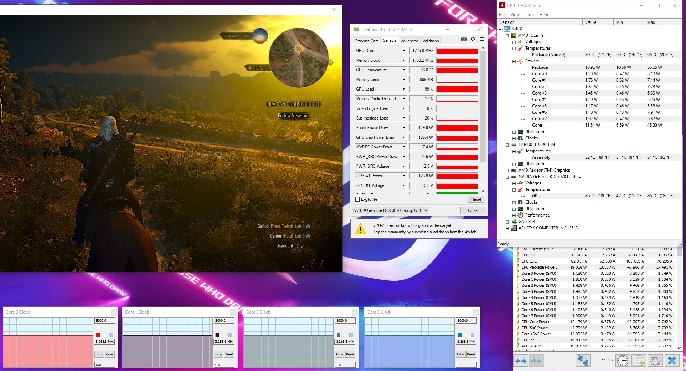Click the GPU-Z refresh icon
686x371 pixels.
(473, 39)
